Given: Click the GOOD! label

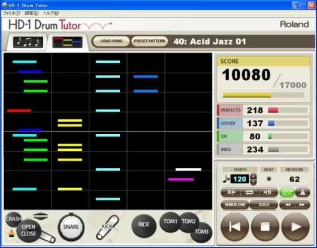Looking at the screenshot, I should (x=228, y=123).
